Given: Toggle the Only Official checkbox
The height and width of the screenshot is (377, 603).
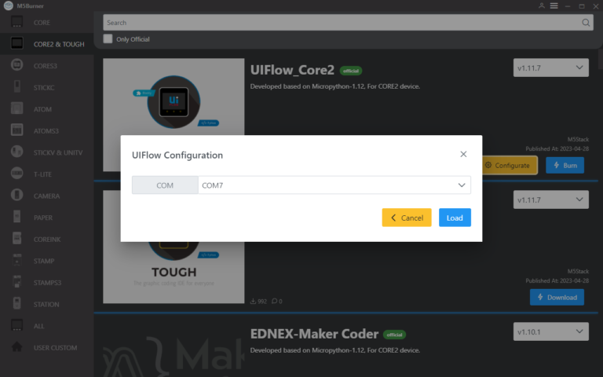Looking at the screenshot, I should pos(108,39).
